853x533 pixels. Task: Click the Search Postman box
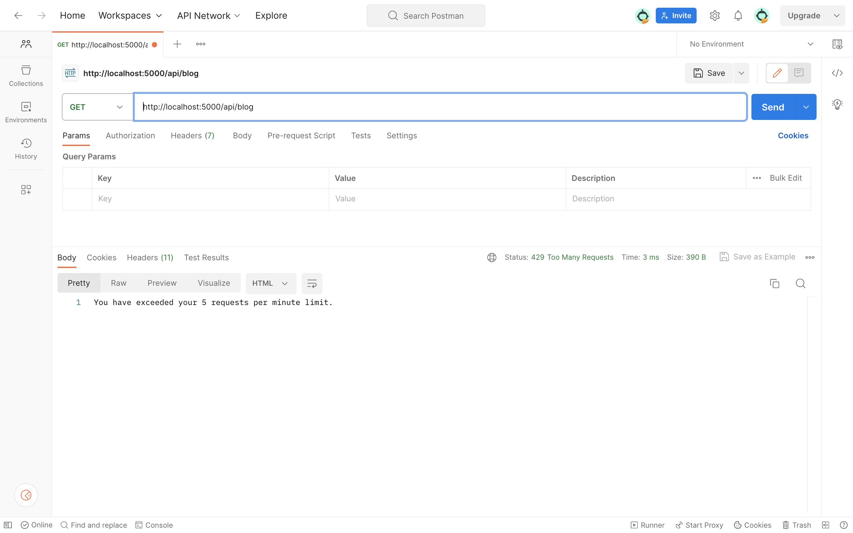(426, 15)
